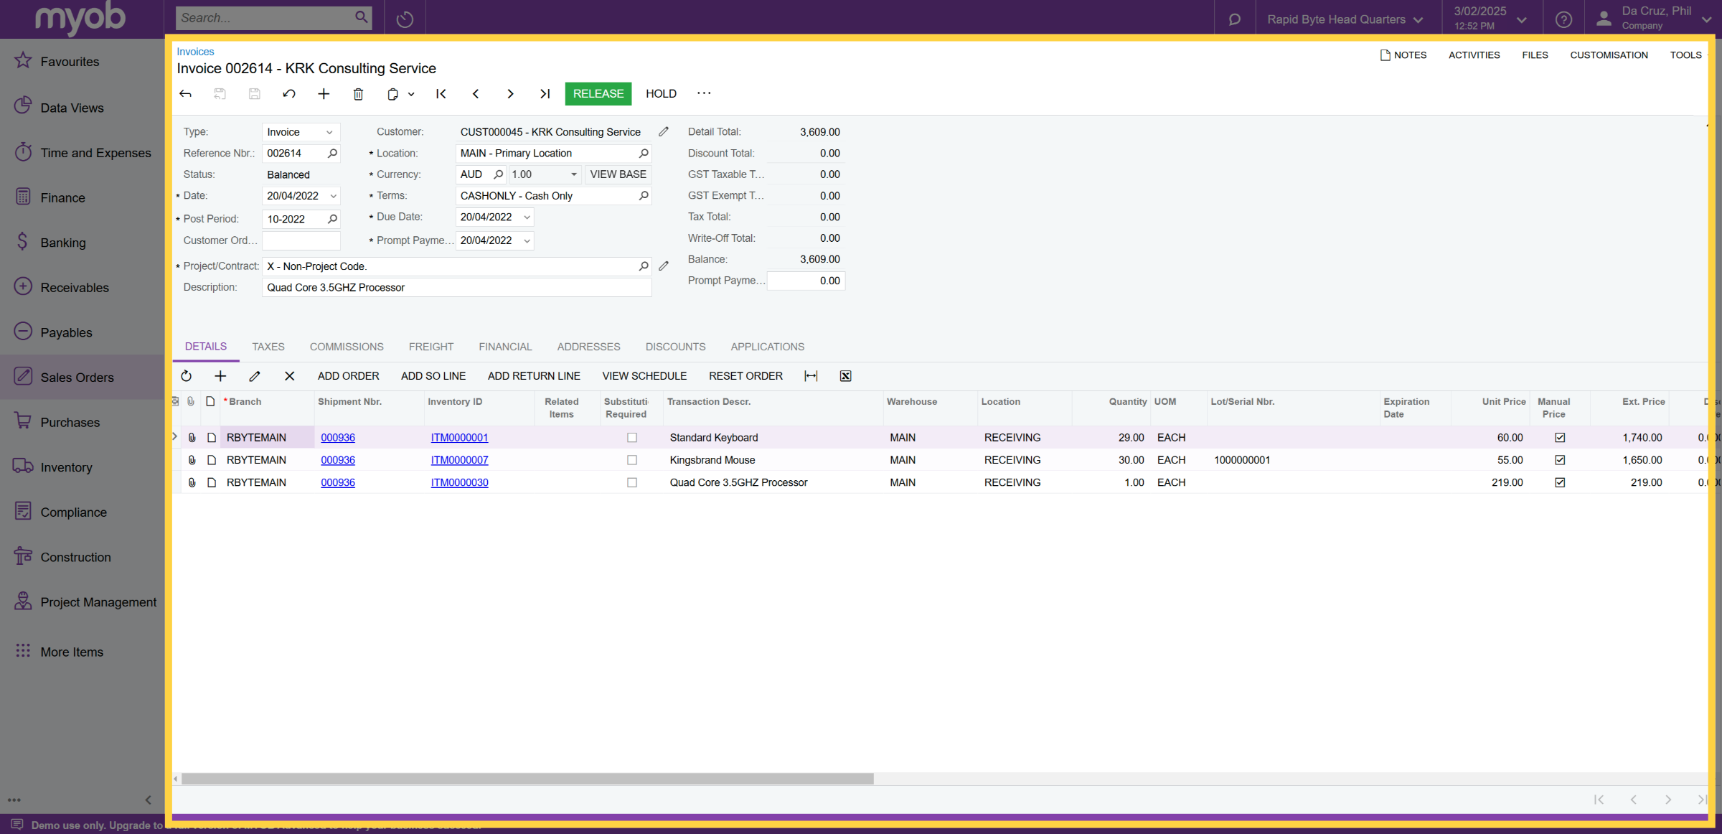Collapse the left navigation sidebar arrow
1722x834 pixels.
[148, 800]
